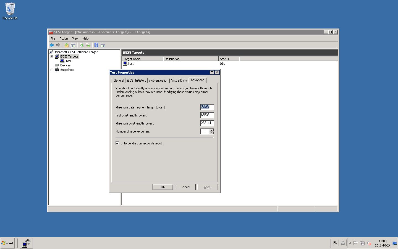Click the Maximum data segment length field
The width and height of the screenshot is (398, 249).
(207, 107)
